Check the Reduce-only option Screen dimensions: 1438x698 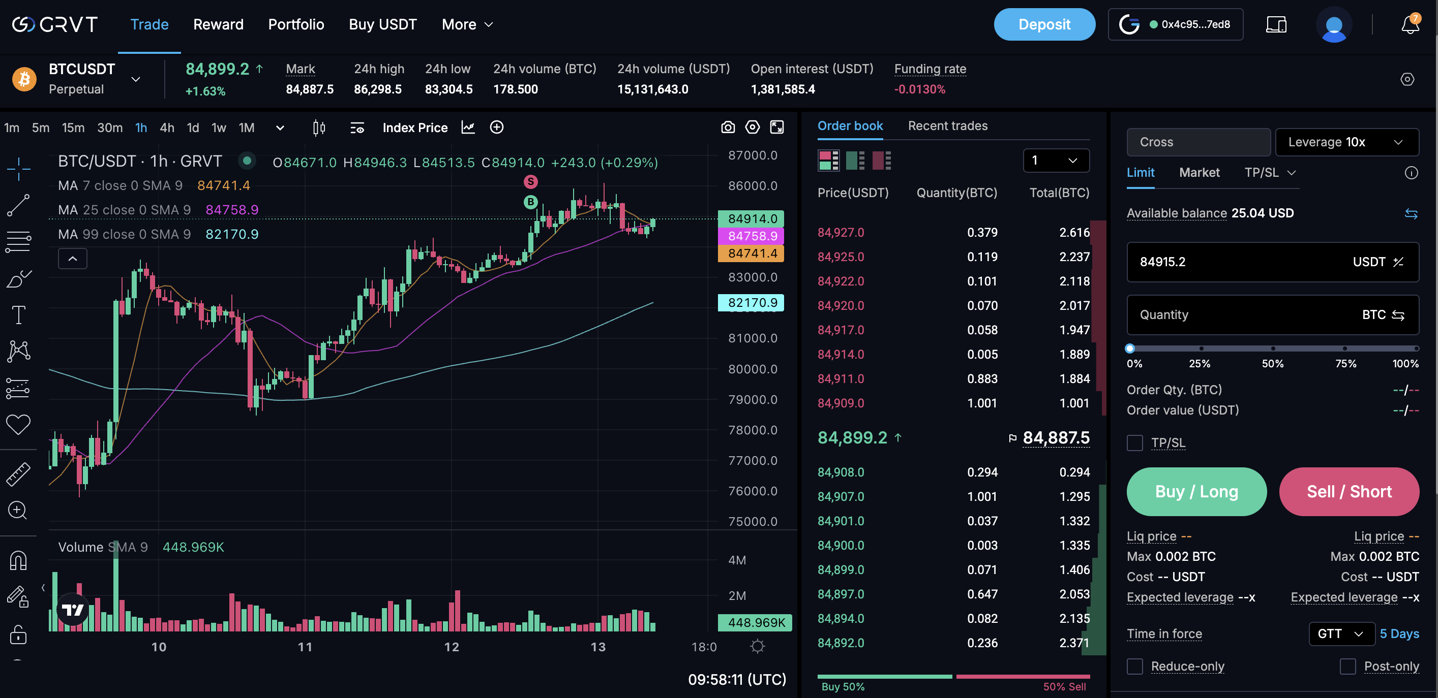[1135, 666]
